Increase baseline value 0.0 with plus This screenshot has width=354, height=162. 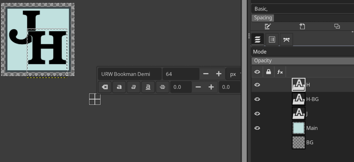click(x=211, y=87)
